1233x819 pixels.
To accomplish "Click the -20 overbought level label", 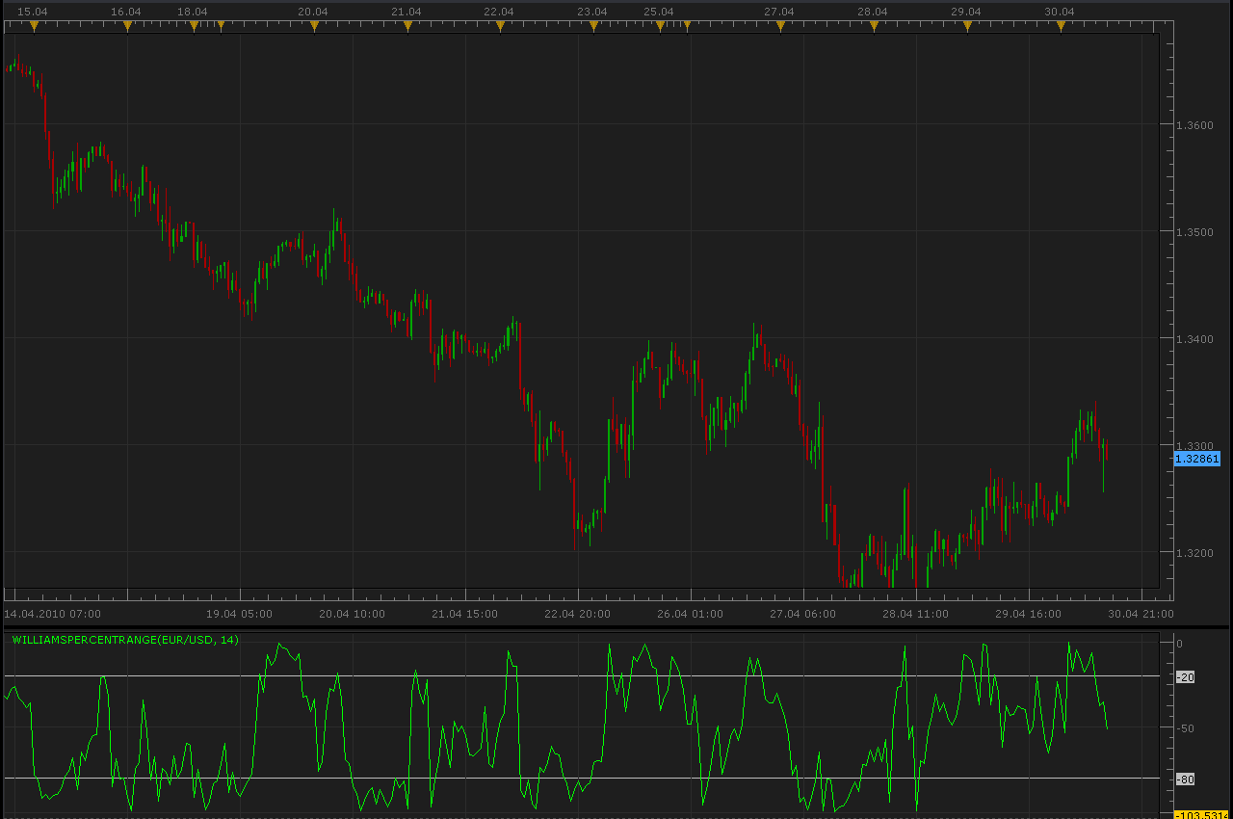I will 1186,677.
